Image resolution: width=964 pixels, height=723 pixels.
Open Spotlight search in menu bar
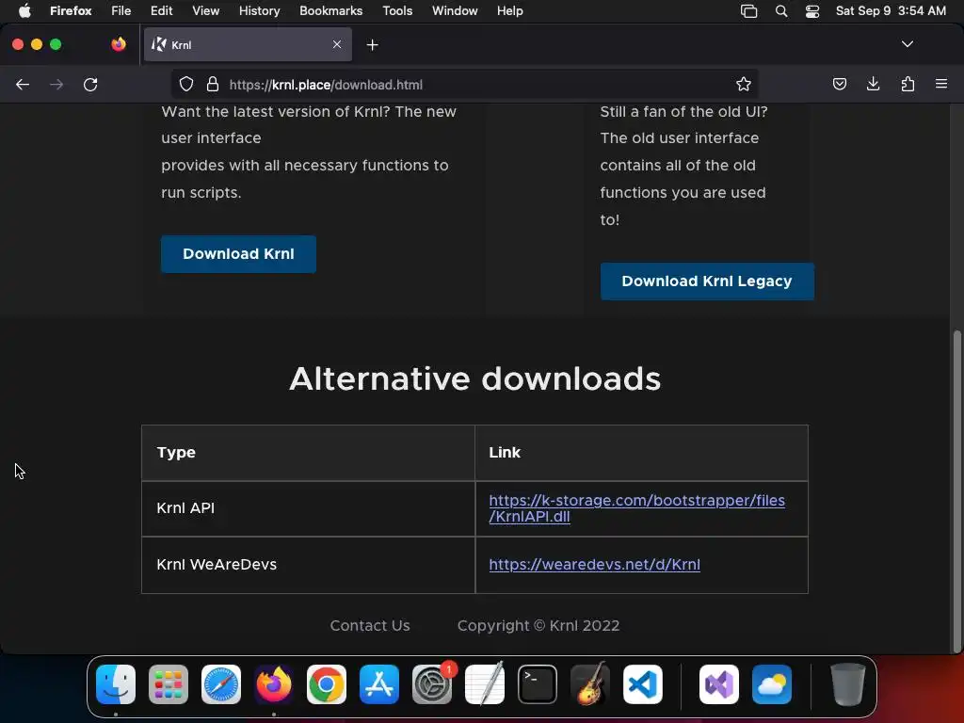point(780,11)
